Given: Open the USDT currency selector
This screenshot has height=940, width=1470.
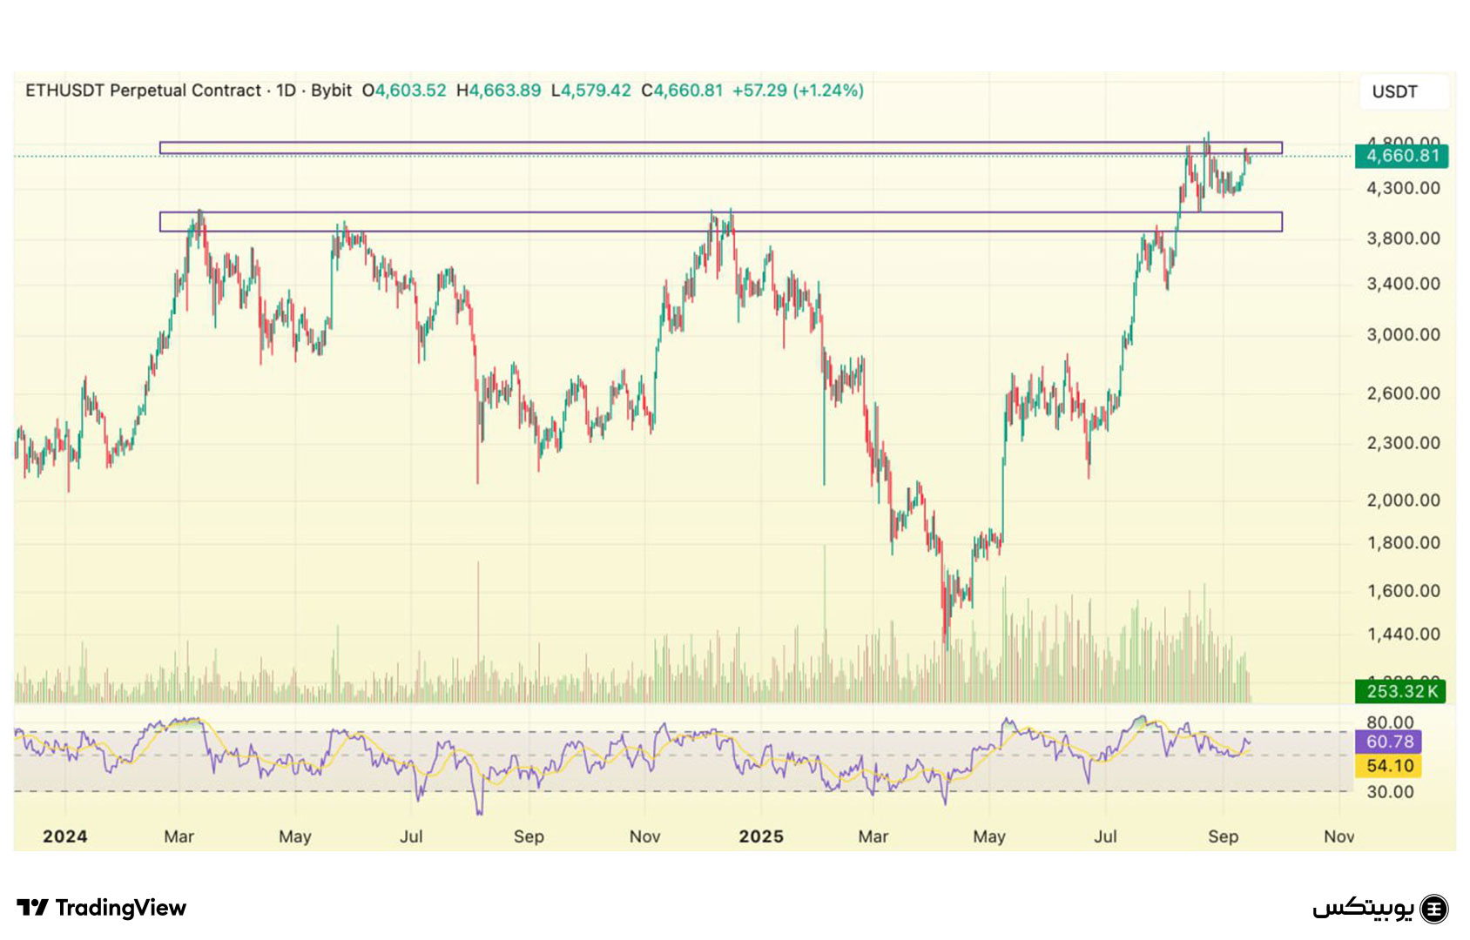Looking at the screenshot, I should tap(1395, 91).
